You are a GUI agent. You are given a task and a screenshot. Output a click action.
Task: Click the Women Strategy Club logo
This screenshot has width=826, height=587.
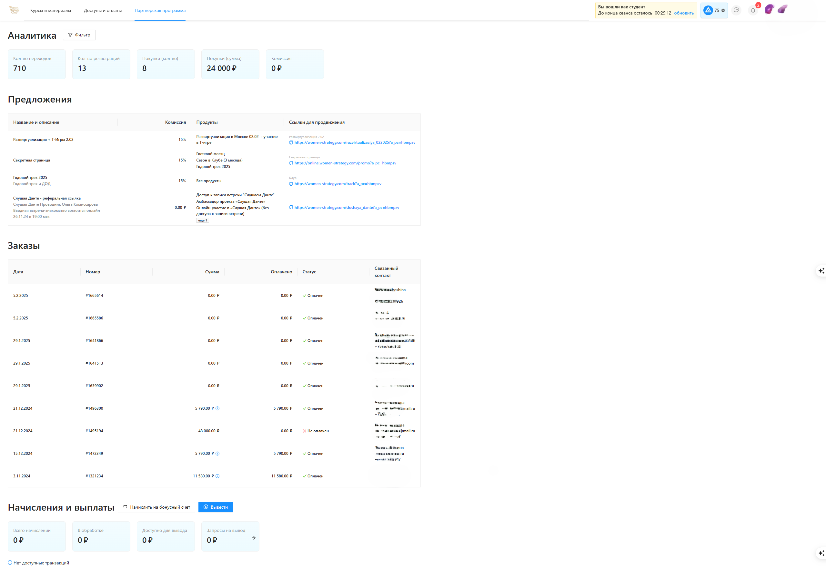[x=14, y=10]
